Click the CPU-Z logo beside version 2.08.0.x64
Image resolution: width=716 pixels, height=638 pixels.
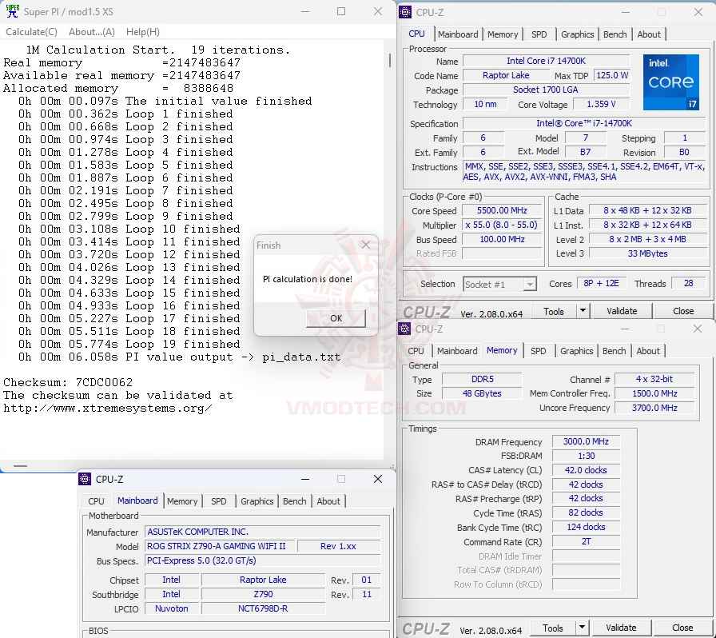[x=426, y=311]
